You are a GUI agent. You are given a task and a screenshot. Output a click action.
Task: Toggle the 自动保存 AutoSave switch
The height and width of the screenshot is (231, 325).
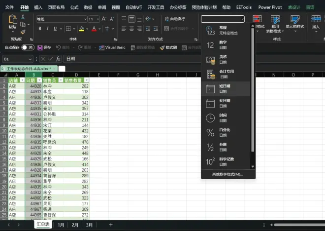pyautogui.click(x=28, y=47)
